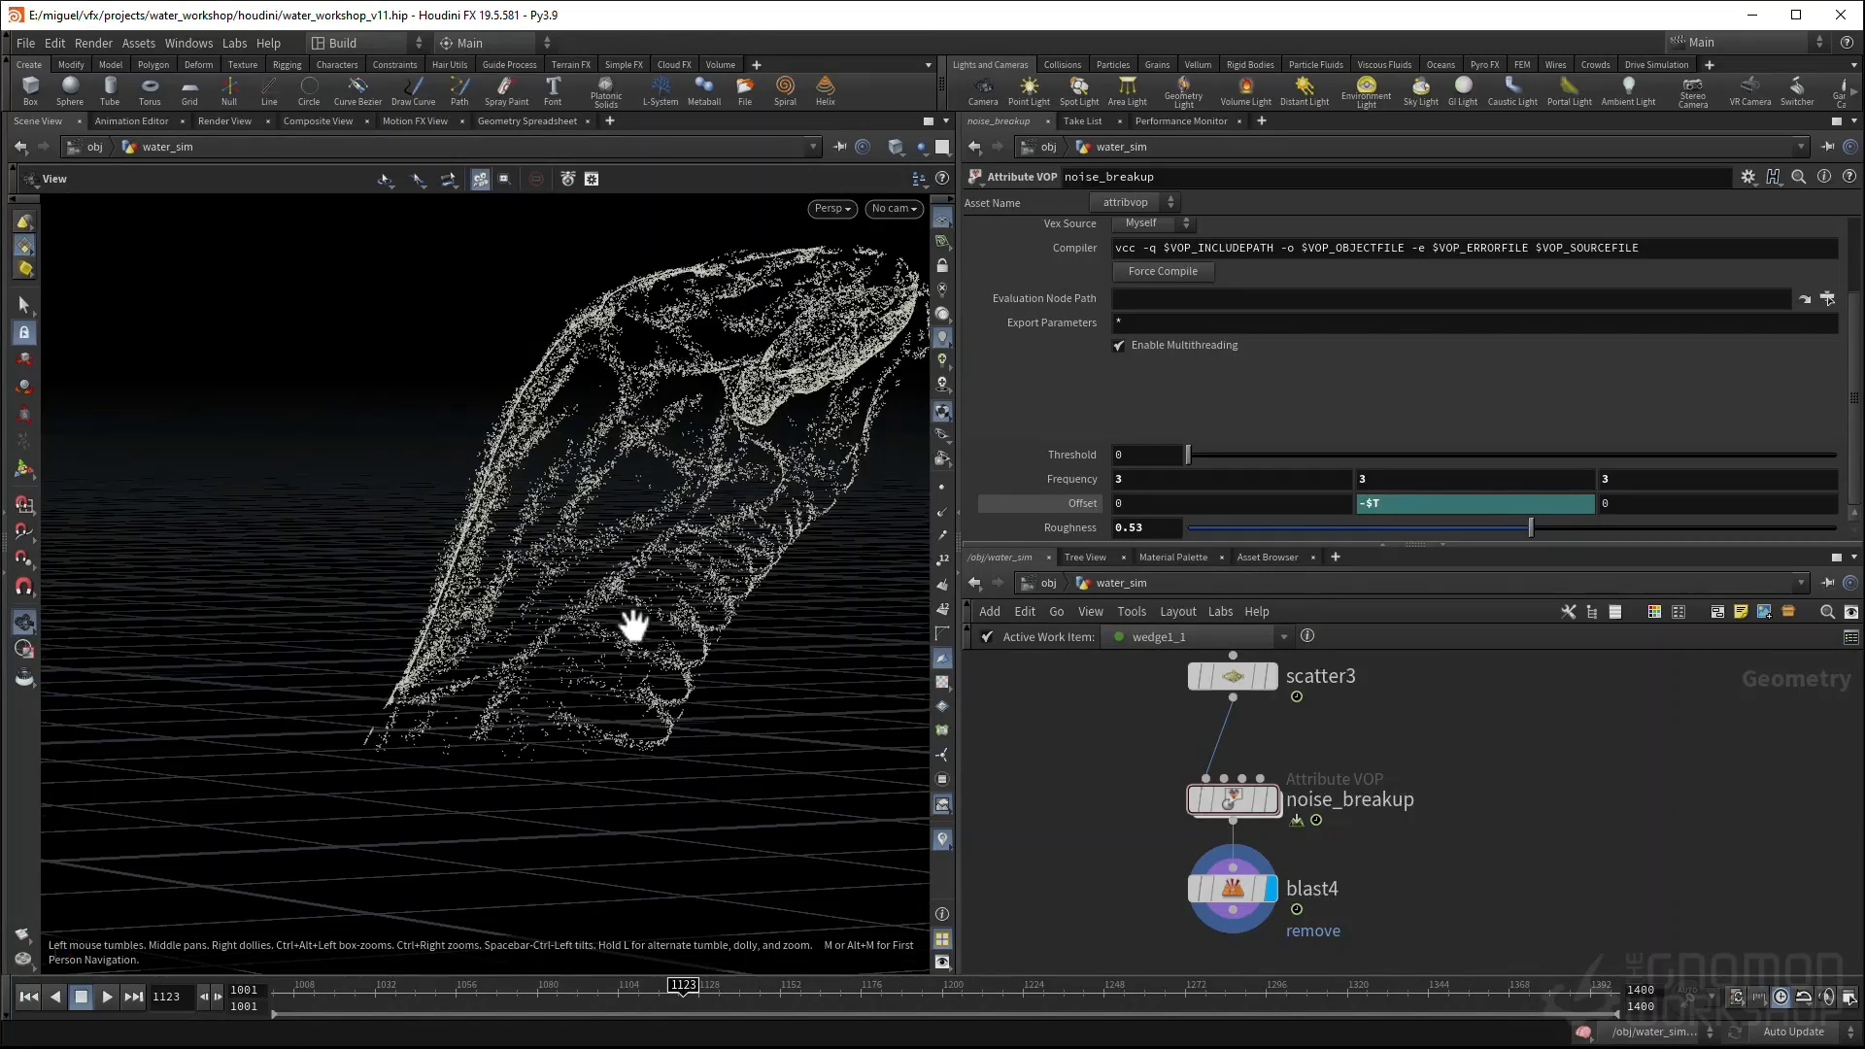Select the Torus shelf tool
This screenshot has height=1049, width=1865.
coord(150,89)
